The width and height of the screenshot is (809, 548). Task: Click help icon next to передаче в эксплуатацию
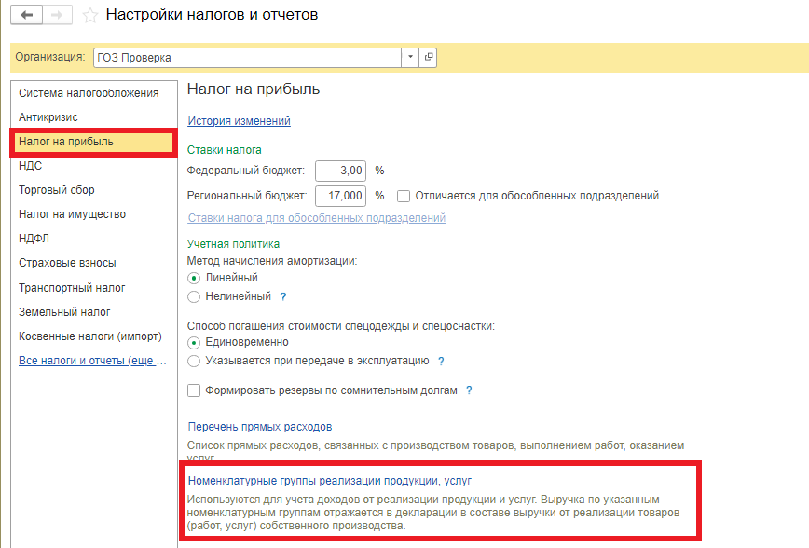441,361
